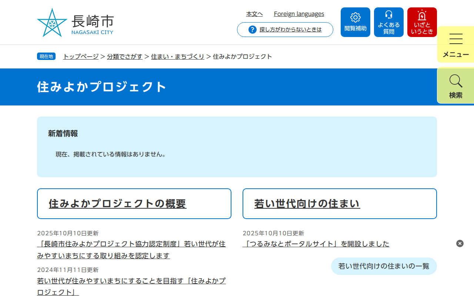Click the 現在地 label badge
The height and width of the screenshot is (296, 474).
tap(46, 56)
